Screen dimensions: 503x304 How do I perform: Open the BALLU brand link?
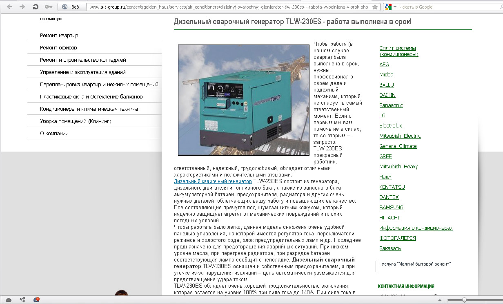click(x=387, y=85)
